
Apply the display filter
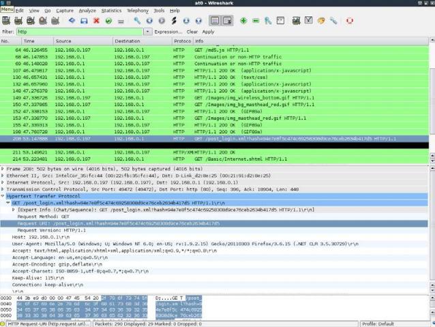pos(208,32)
